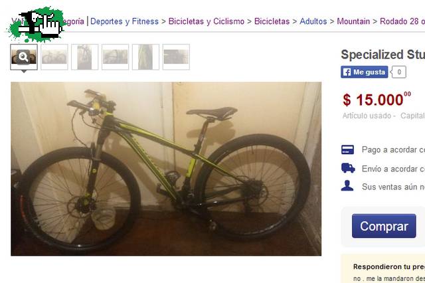This screenshot has width=425, height=283.
Task: Click the magnifier icon on first thumbnail
Action: [23, 57]
